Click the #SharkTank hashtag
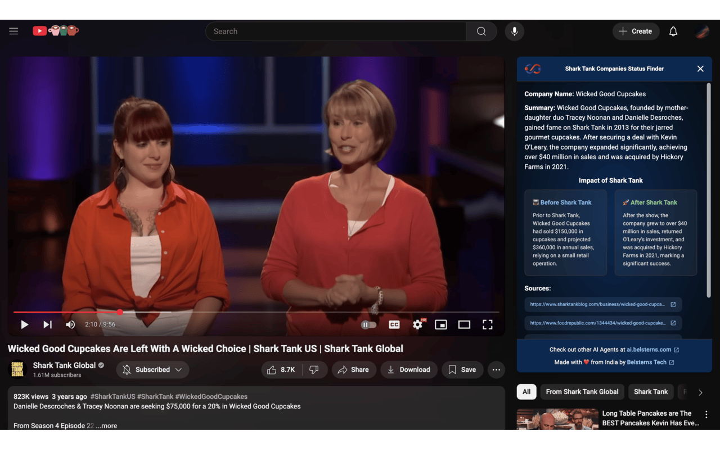This screenshot has height=450, width=720. (x=155, y=397)
